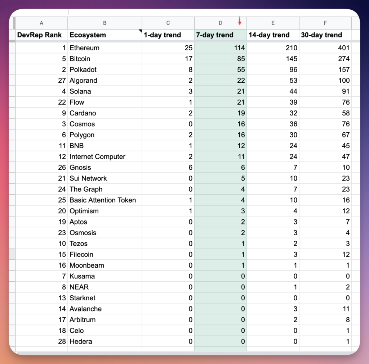The width and height of the screenshot is (369, 364).
Task: Select Bitcoin's 1-day trend value 17
Action: (168, 59)
